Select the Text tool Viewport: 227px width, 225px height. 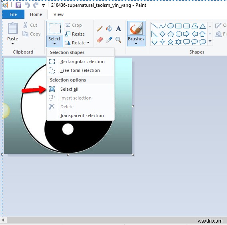click(x=118, y=29)
